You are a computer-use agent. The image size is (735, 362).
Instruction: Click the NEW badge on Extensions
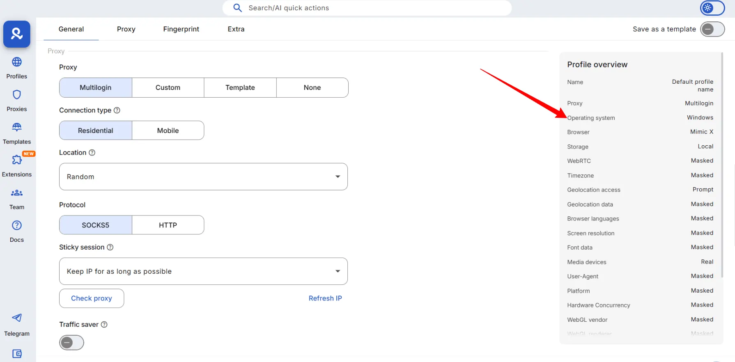pyautogui.click(x=29, y=154)
